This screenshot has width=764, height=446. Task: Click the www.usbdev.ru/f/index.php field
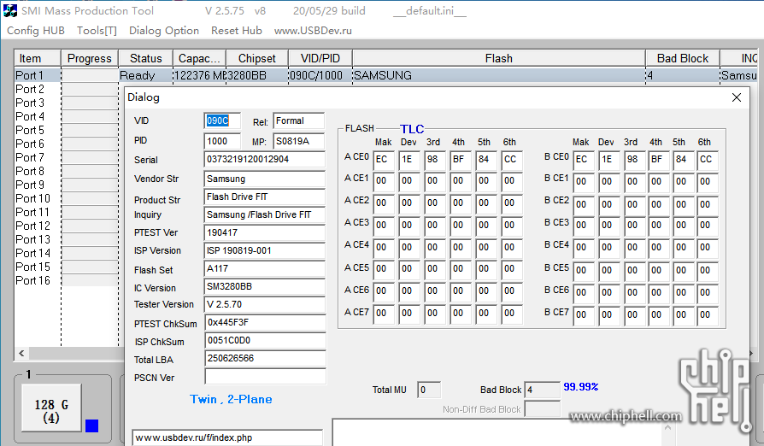pos(227,437)
